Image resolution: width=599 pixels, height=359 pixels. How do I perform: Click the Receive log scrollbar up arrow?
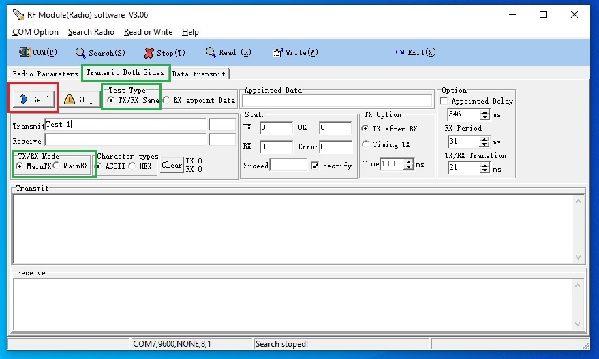click(x=578, y=285)
